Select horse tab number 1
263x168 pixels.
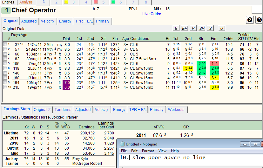[44, 2]
